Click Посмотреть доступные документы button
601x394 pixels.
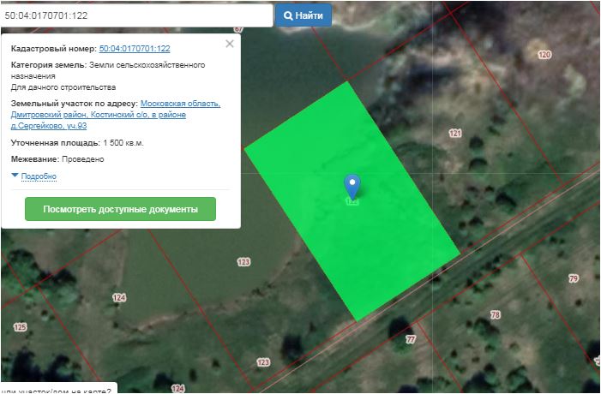coord(120,209)
